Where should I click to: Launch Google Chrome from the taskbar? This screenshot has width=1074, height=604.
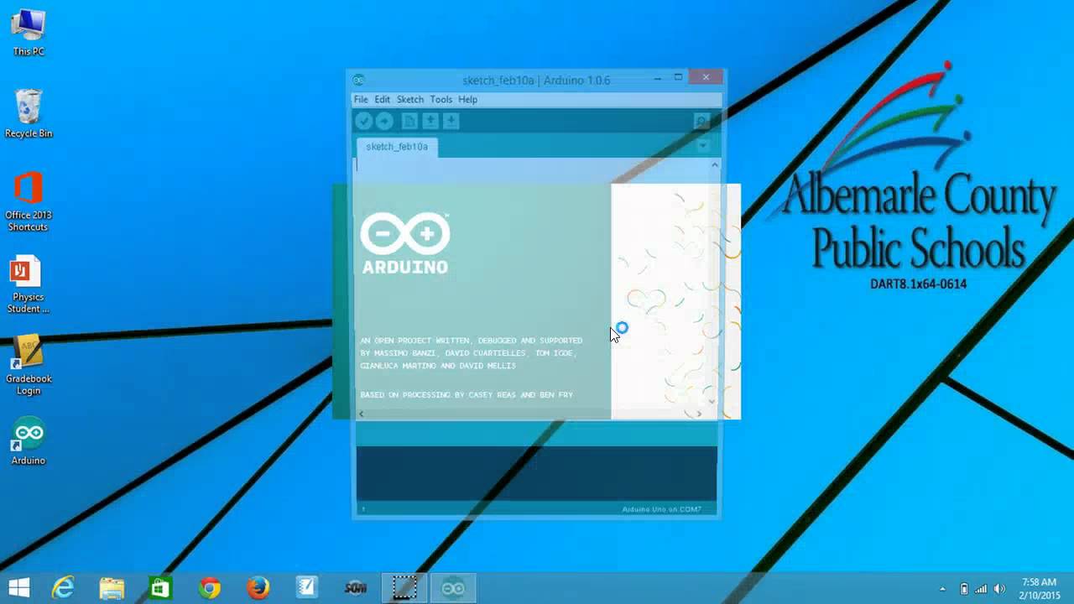[210, 588]
